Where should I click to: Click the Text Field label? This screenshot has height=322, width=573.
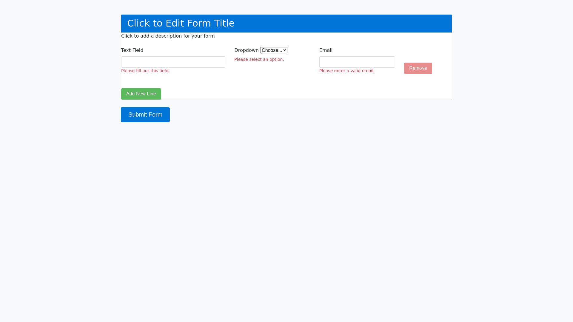tap(132, 50)
